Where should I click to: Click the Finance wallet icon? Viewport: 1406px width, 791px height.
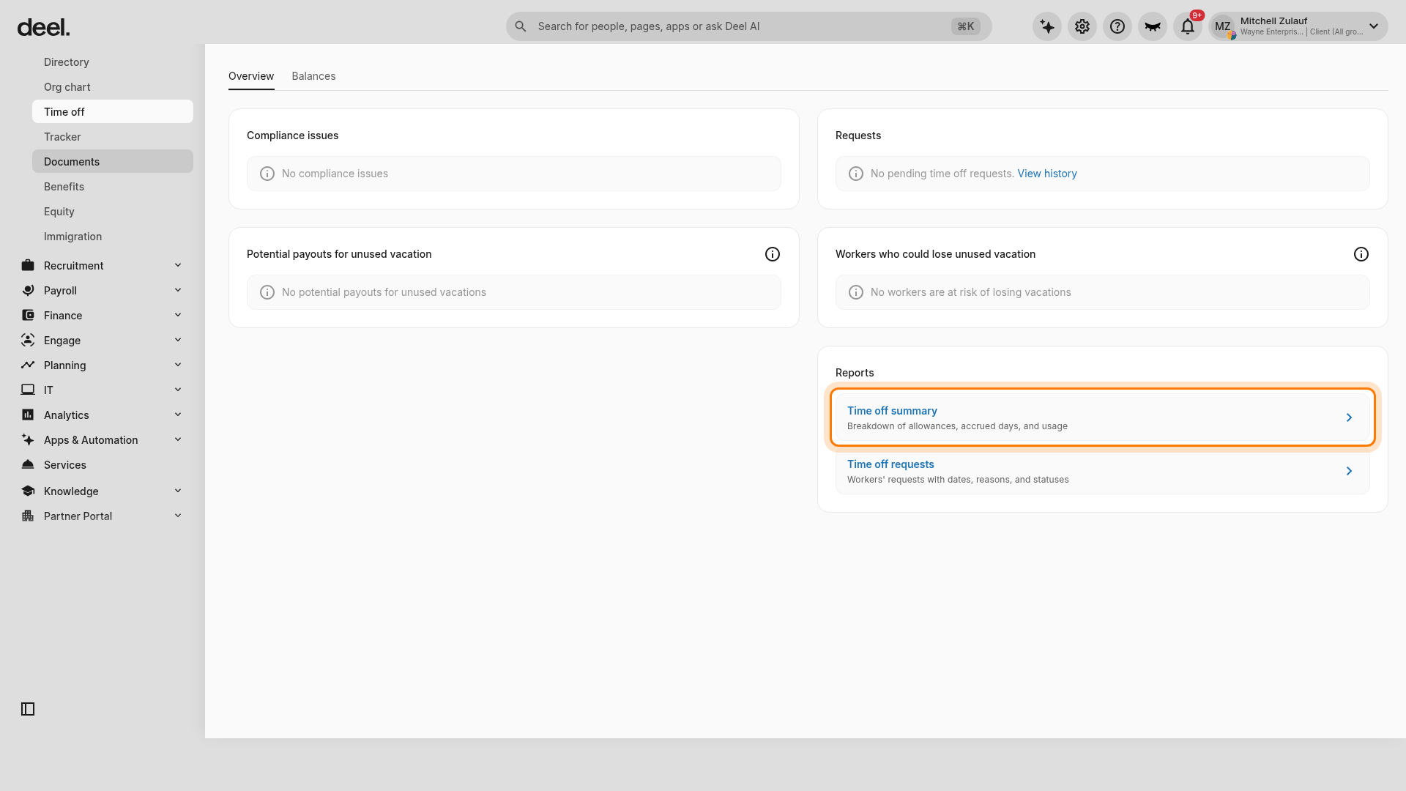[x=28, y=315]
